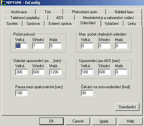Click Upozornění pro ADS Střední field
The width and height of the screenshot is (144, 126).
coord(104,72)
